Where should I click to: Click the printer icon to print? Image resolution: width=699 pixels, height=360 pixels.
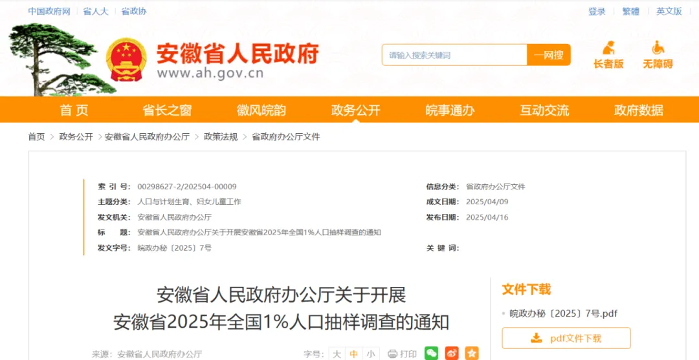click(x=392, y=354)
